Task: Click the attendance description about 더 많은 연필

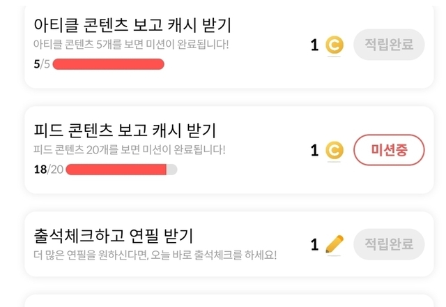Action: 155,255
